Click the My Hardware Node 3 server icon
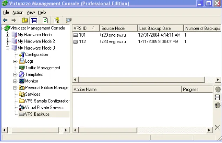The height and width of the screenshot is (143, 222). coord(14,48)
